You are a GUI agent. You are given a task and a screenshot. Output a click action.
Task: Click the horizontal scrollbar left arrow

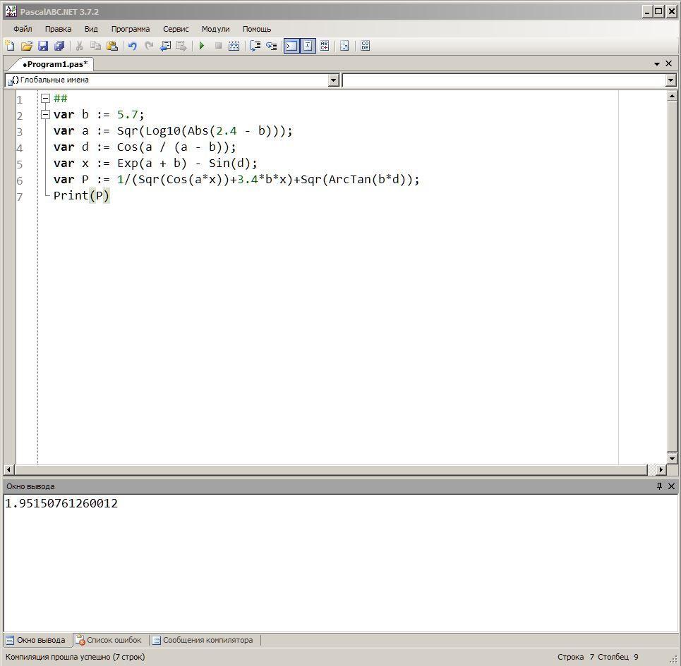[x=8, y=469]
